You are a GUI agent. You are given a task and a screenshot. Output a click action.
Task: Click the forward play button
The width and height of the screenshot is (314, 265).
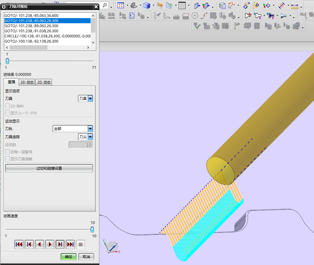[50, 244]
